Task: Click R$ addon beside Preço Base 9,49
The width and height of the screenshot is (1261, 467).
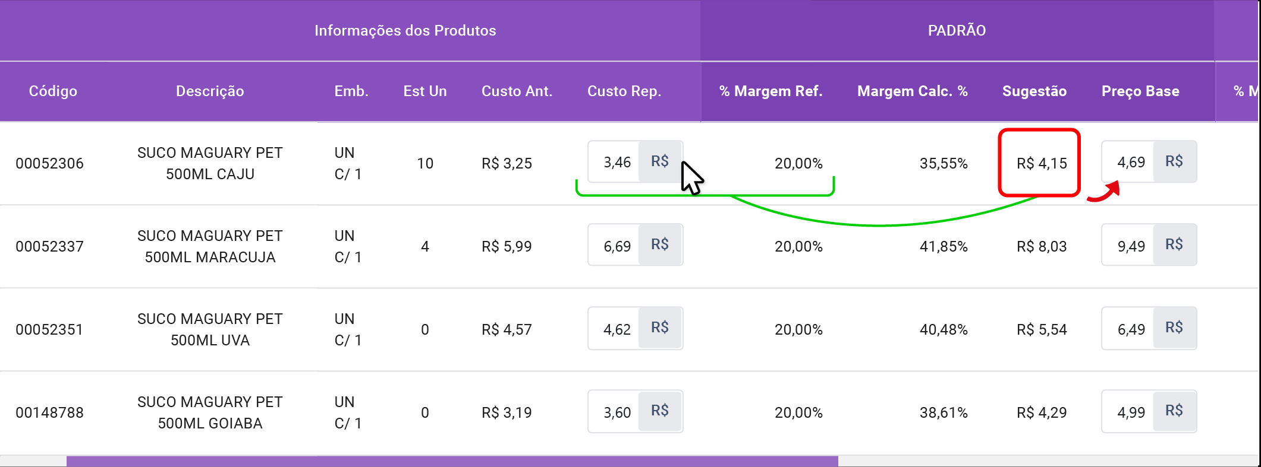Action: [x=1174, y=244]
